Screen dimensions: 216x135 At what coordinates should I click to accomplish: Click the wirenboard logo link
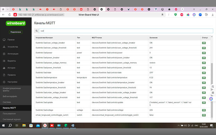point(16,23)
